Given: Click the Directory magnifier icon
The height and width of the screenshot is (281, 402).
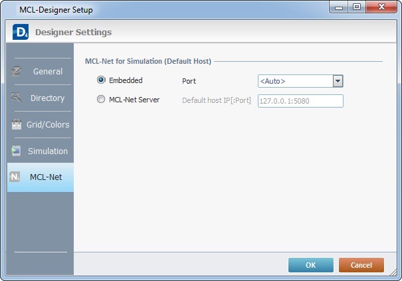Looking at the screenshot, I should click(x=17, y=98).
